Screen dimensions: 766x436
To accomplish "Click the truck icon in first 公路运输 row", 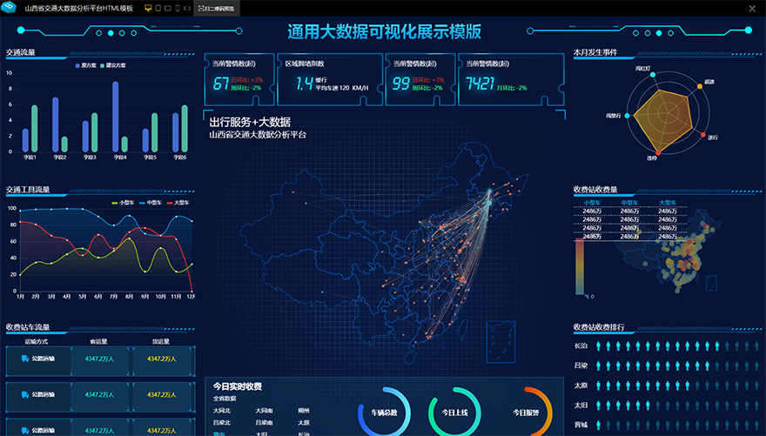I will pyautogui.click(x=24, y=359).
